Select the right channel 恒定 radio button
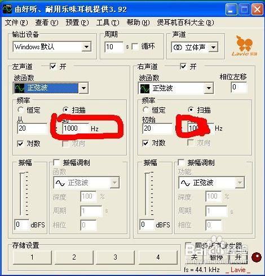 click(145, 110)
